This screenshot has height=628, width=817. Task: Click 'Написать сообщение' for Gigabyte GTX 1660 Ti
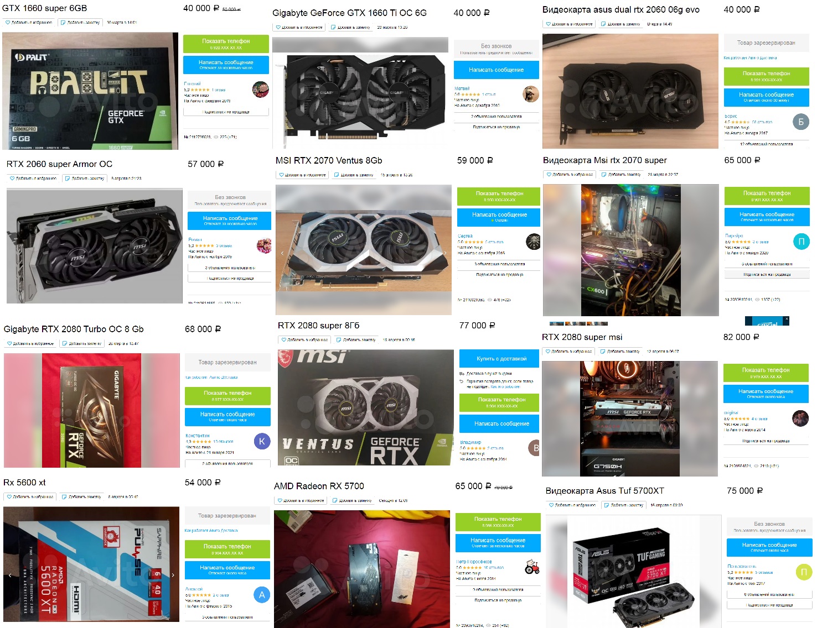(496, 70)
